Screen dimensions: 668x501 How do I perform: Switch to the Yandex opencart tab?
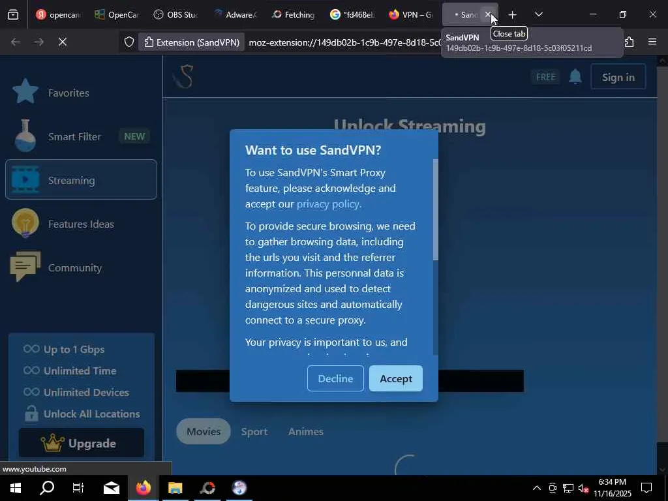(58, 15)
